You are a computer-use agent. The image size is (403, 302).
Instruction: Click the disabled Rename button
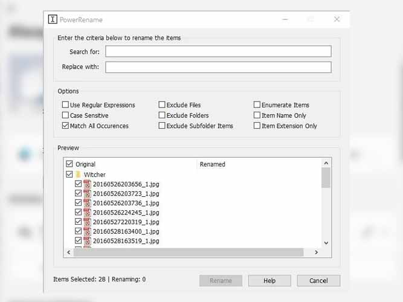click(x=221, y=281)
